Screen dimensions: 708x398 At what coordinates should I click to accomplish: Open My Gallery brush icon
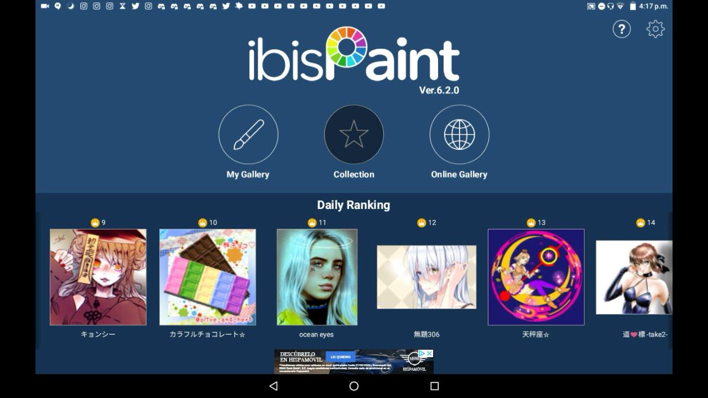pyautogui.click(x=248, y=134)
